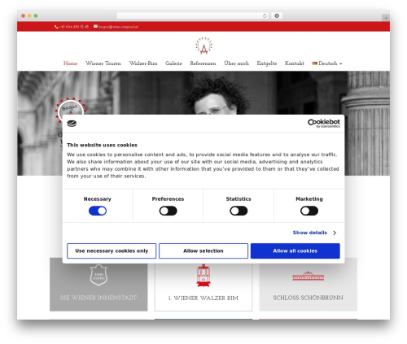The image size is (407, 344).
Task: Click the Preferences label text
Action: (x=168, y=199)
